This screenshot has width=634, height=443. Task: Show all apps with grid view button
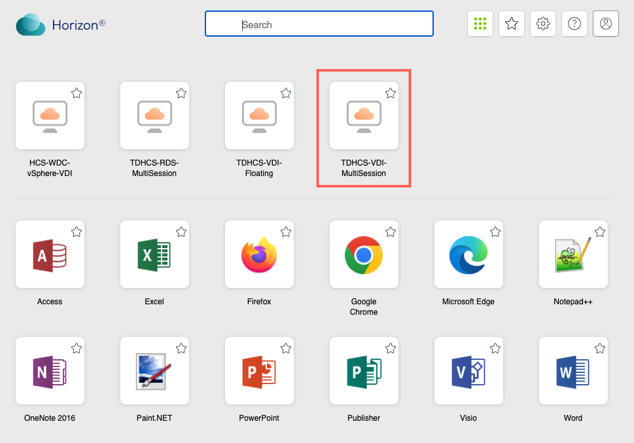click(480, 24)
